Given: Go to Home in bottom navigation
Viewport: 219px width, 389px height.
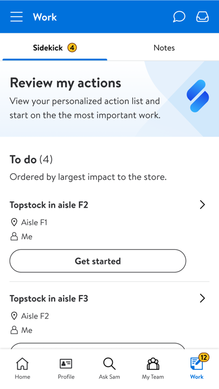Looking at the screenshot, I should click(x=22, y=369).
